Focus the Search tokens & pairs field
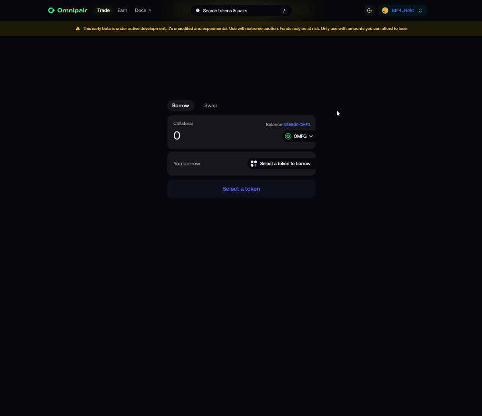This screenshot has height=416, width=482. 241,11
